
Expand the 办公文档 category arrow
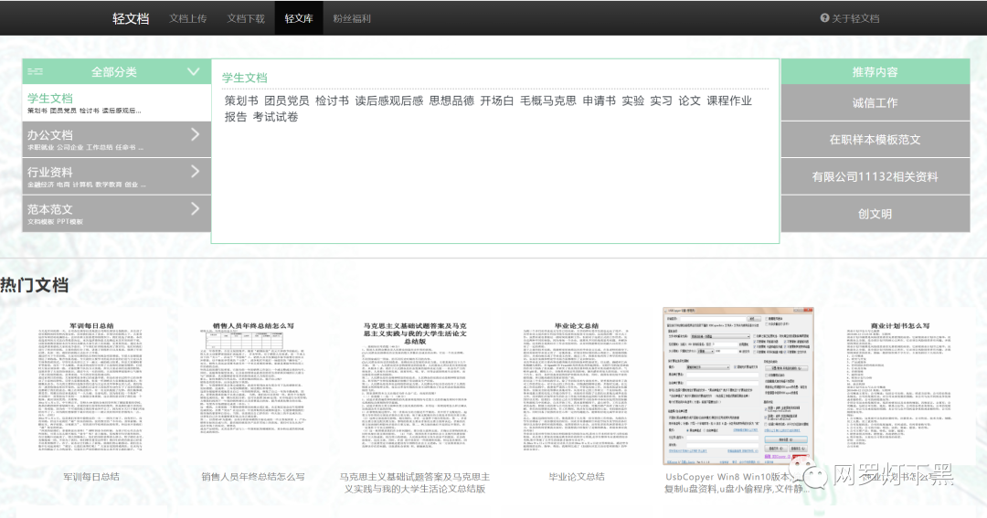coord(196,134)
